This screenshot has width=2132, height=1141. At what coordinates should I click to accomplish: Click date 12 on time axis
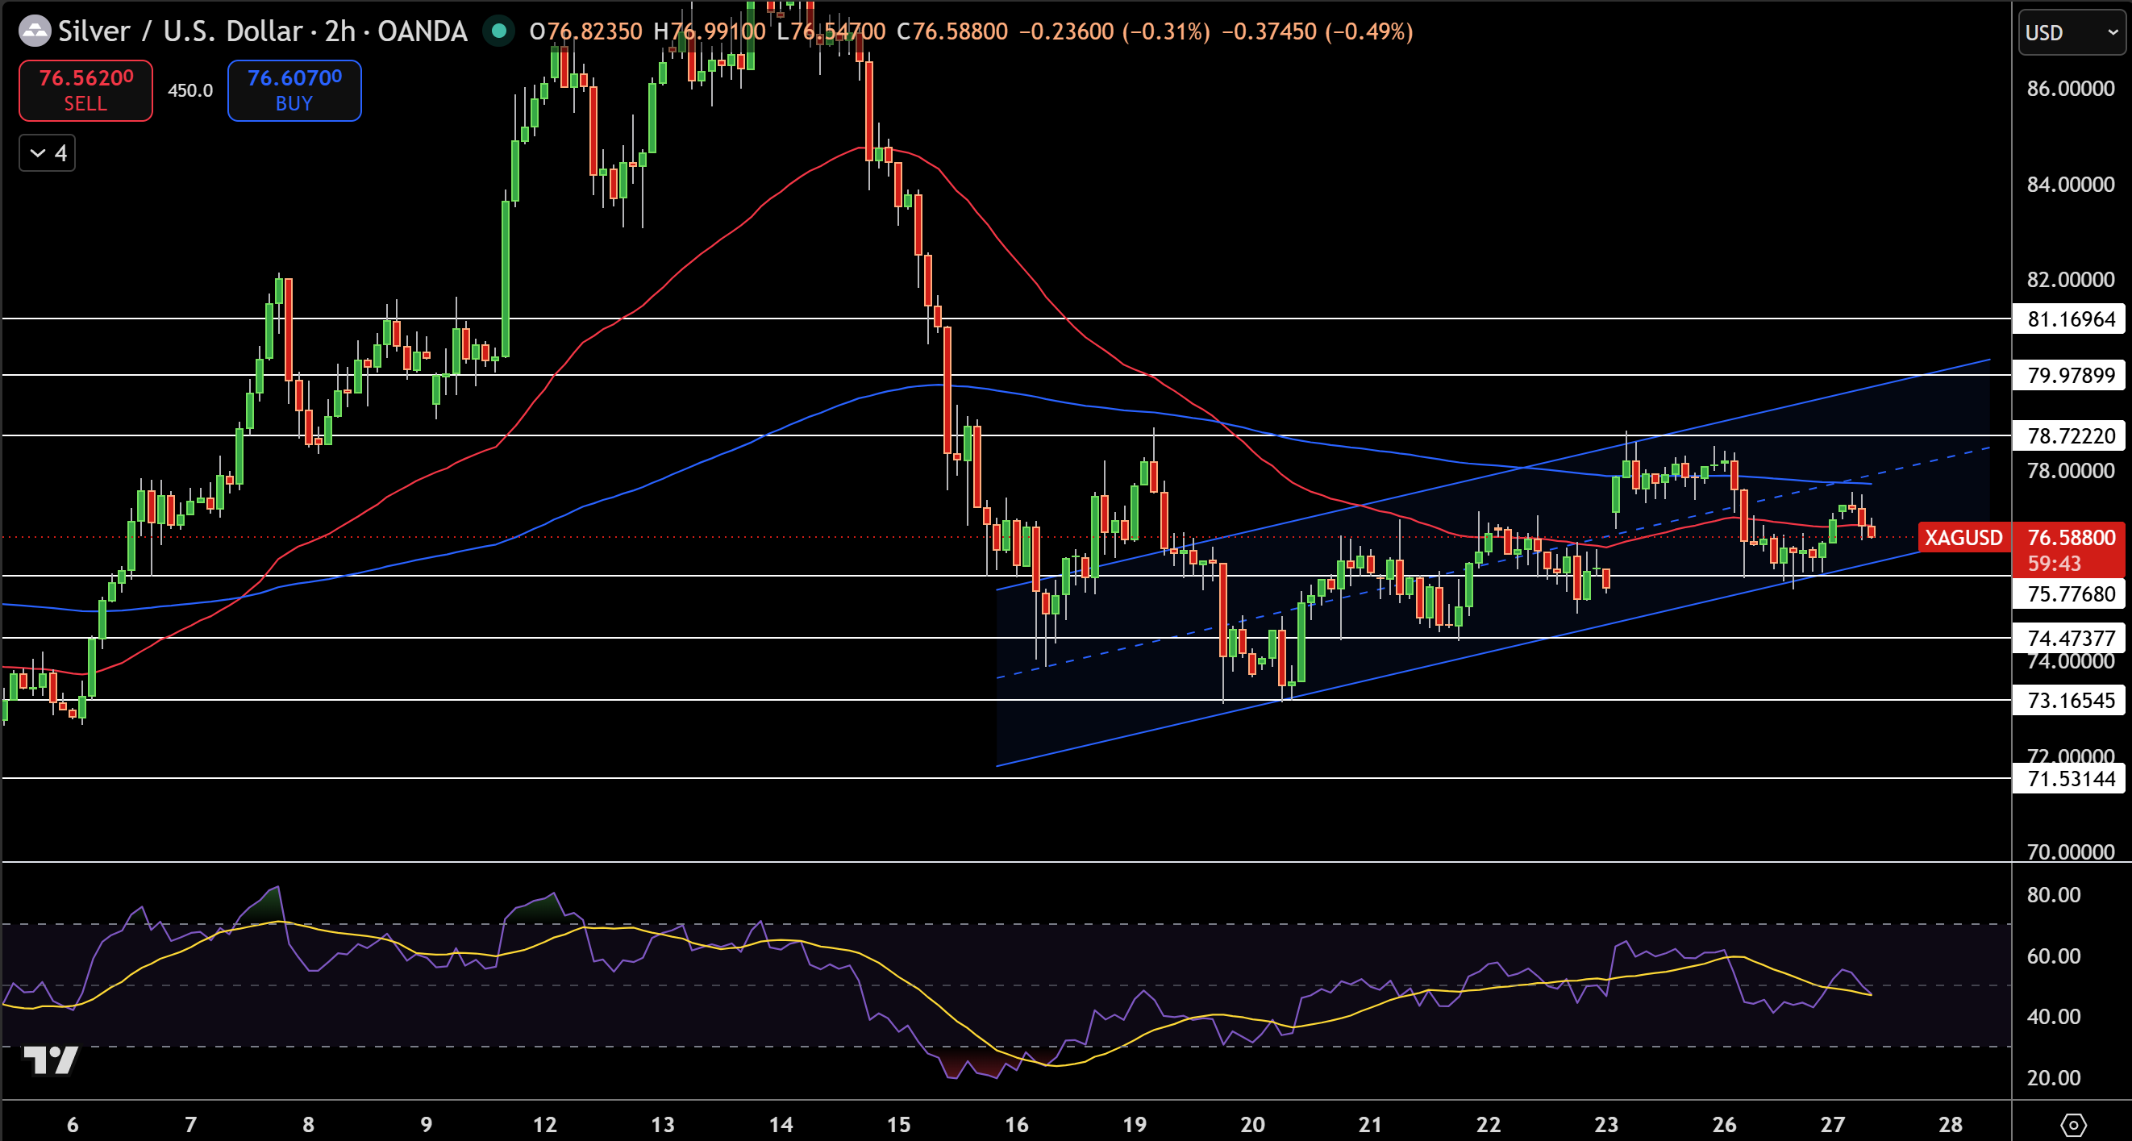coord(544,1124)
